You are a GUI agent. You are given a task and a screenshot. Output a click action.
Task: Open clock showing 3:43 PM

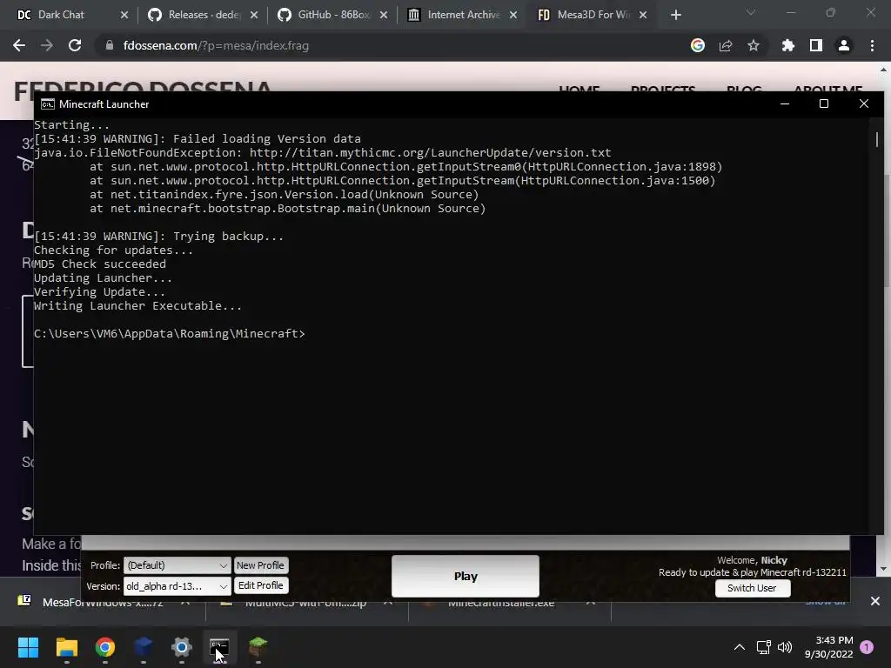[829, 647]
